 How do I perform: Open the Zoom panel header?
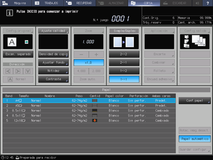coord(89,31)
